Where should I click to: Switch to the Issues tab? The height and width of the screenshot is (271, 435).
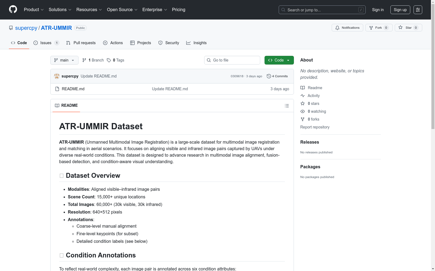46,43
